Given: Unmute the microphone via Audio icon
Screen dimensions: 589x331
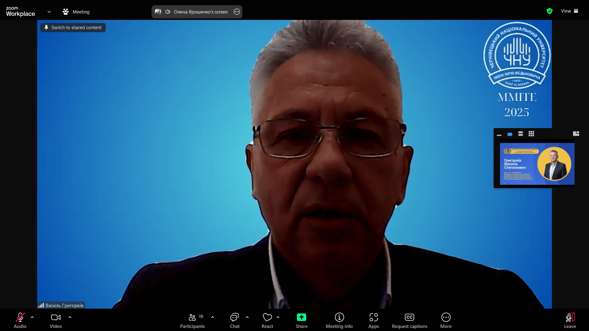Looking at the screenshot, I should pos(20,317).
